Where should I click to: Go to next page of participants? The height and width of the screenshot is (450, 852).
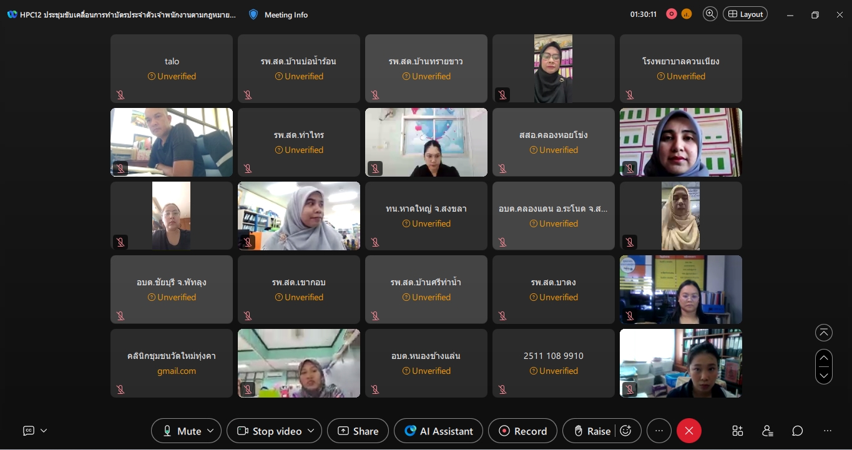[824, 376]
